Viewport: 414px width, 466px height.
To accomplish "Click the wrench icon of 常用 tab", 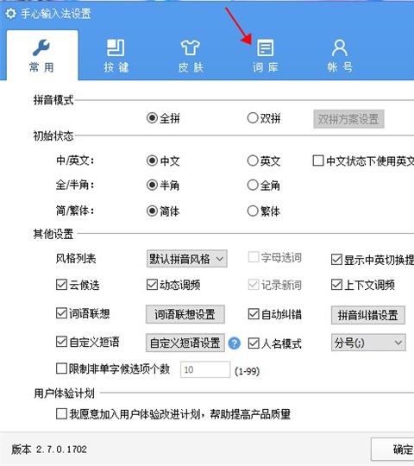I will tap(41, 47).
